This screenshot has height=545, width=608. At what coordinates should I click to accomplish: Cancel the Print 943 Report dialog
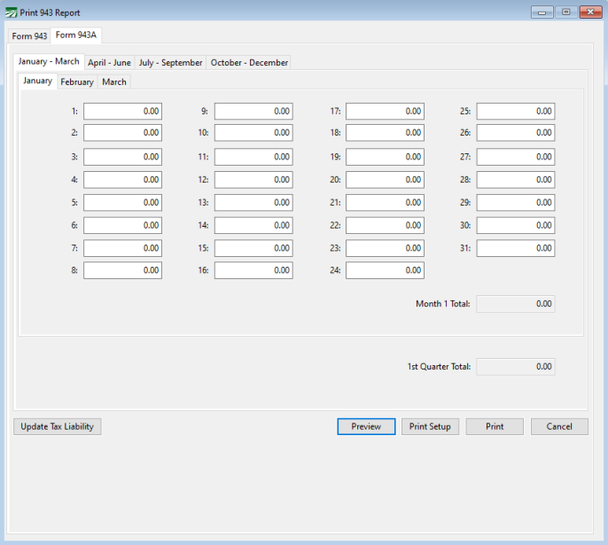coord(559,426)
